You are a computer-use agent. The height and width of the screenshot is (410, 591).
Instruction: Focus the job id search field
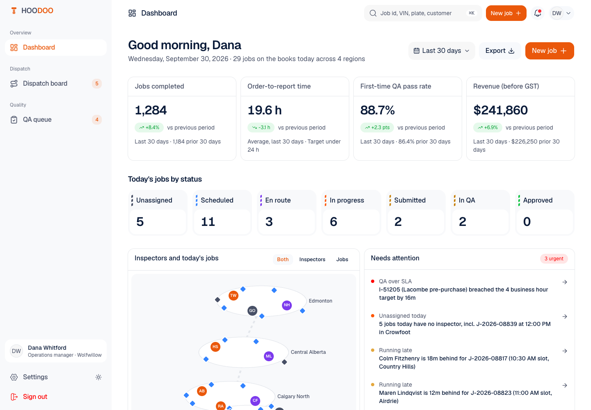pyautogui.click(x=423, y=13)
